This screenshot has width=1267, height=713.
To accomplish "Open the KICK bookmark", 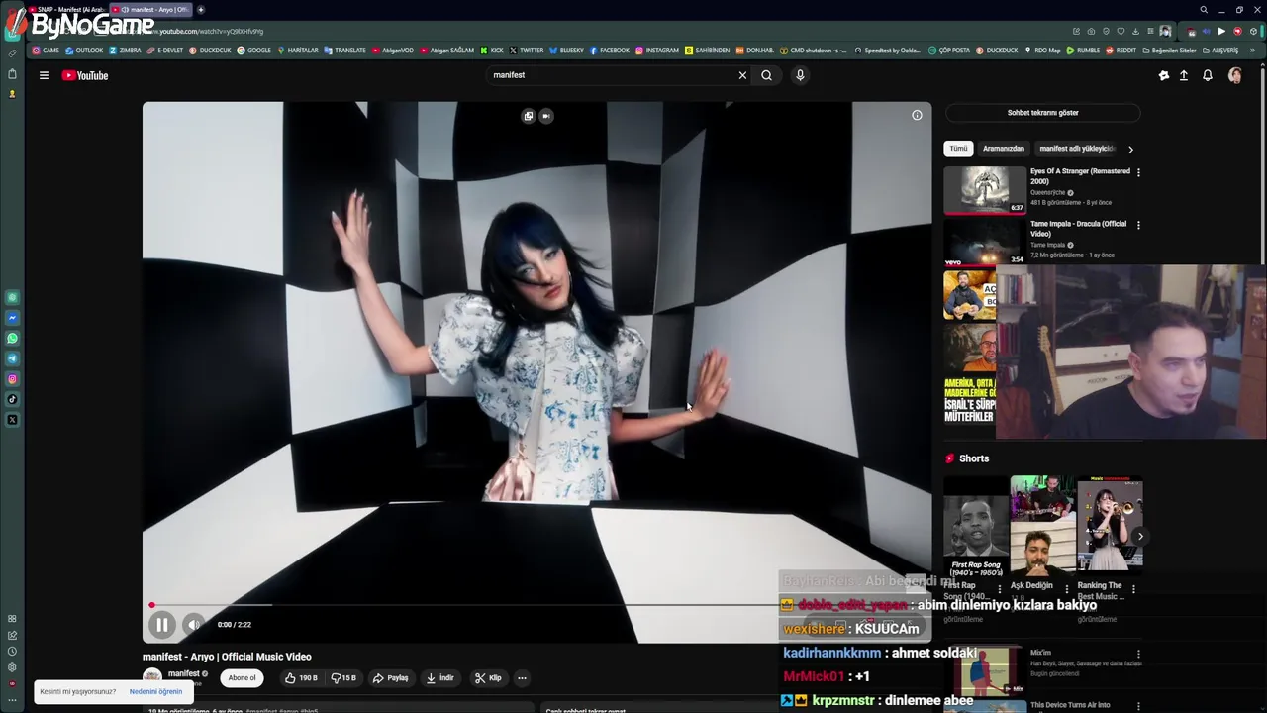I will point(492,51).
